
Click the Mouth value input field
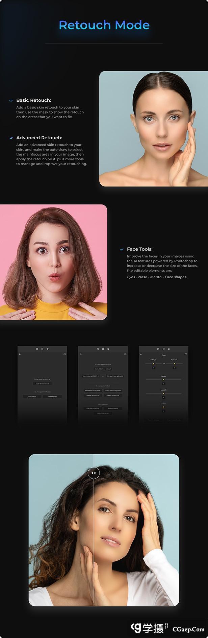[163, 397]
